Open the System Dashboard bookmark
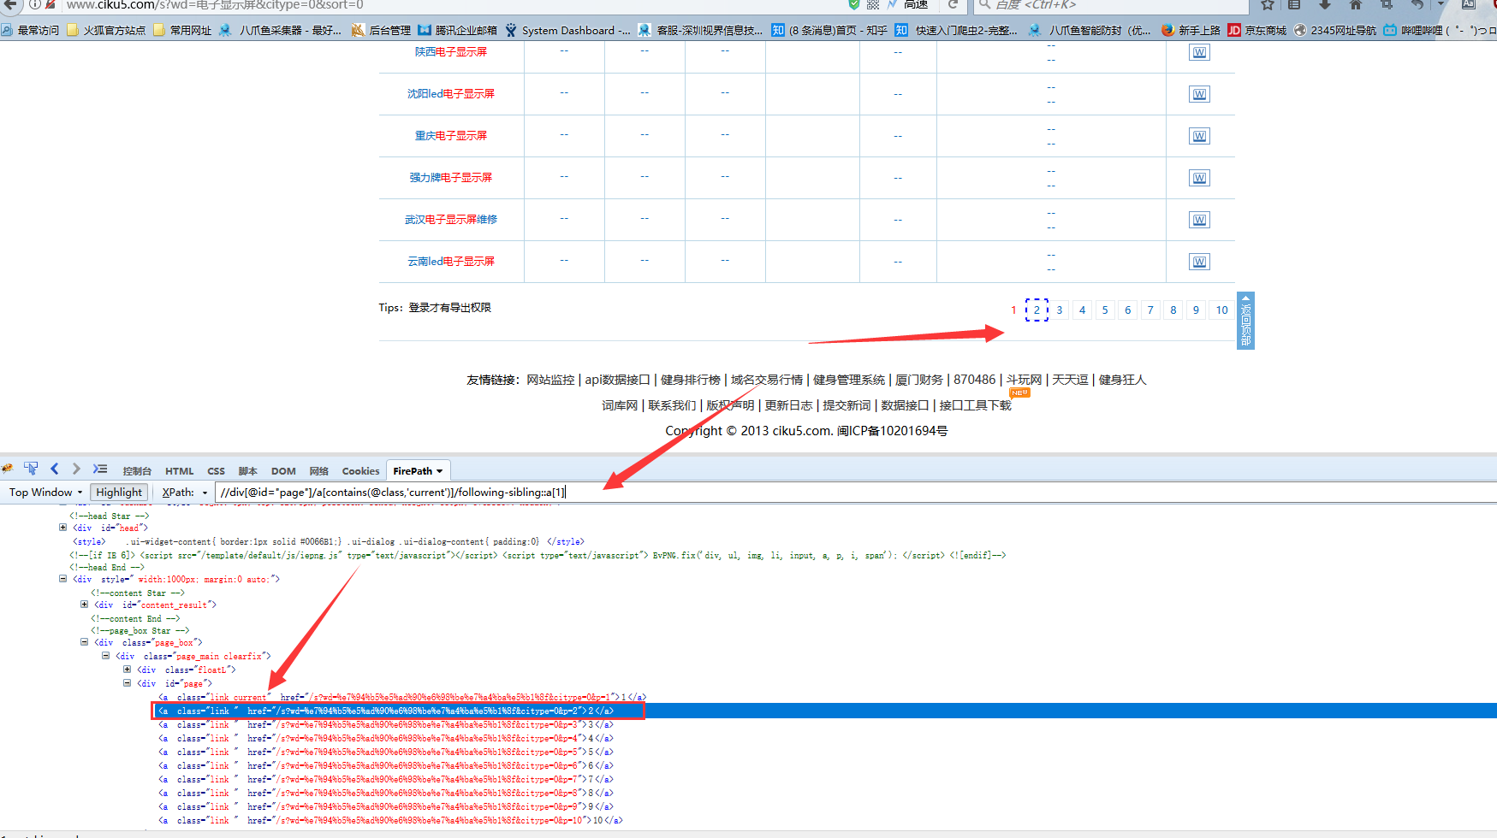The image size is (1497, 838). pyautogui.click(x=568, y=30)
